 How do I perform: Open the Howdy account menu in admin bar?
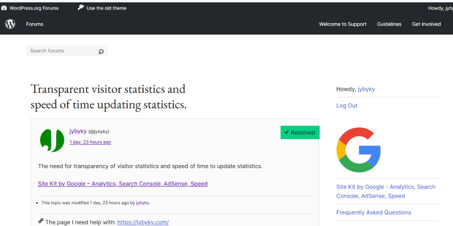440,8
